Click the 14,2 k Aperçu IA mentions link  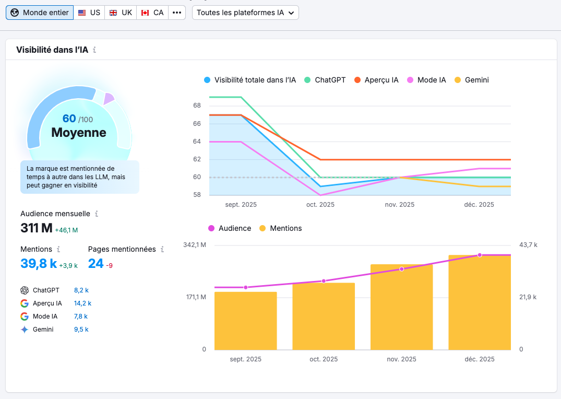click(x=83, y=303)
